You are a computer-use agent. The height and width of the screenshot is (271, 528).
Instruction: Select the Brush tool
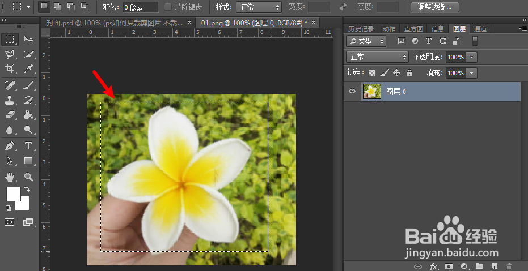pyautogui.click(x=28, y=85)
